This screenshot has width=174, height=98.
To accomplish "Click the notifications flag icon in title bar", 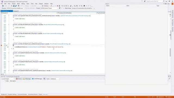I will pyautogui.click(x=142, y=1).
